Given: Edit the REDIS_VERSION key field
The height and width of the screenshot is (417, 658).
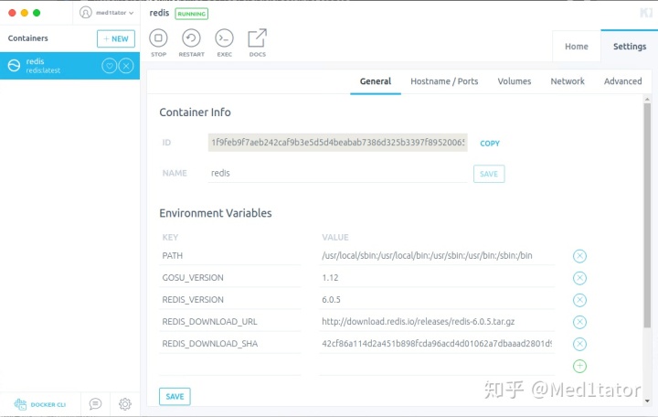Looking at the screenshot, I should [x=230, y=300].
